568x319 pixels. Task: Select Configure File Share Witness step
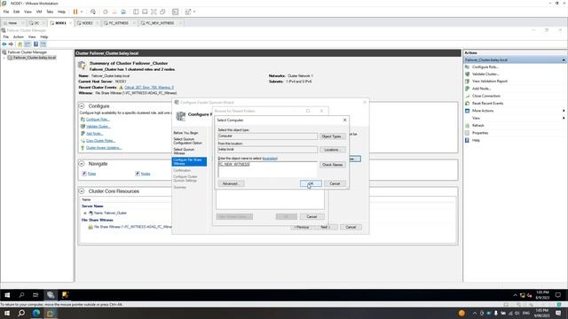pos(189,161)
